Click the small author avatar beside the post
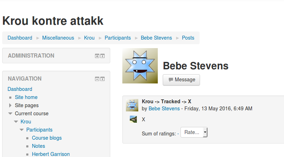 [x=132, y=105]
